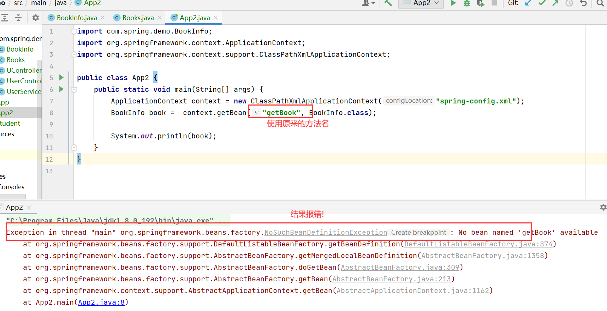This screenshot has width=607, height=311.
Task: Open AbstractApplicationContext.java:1162 link
Action: 412,291
